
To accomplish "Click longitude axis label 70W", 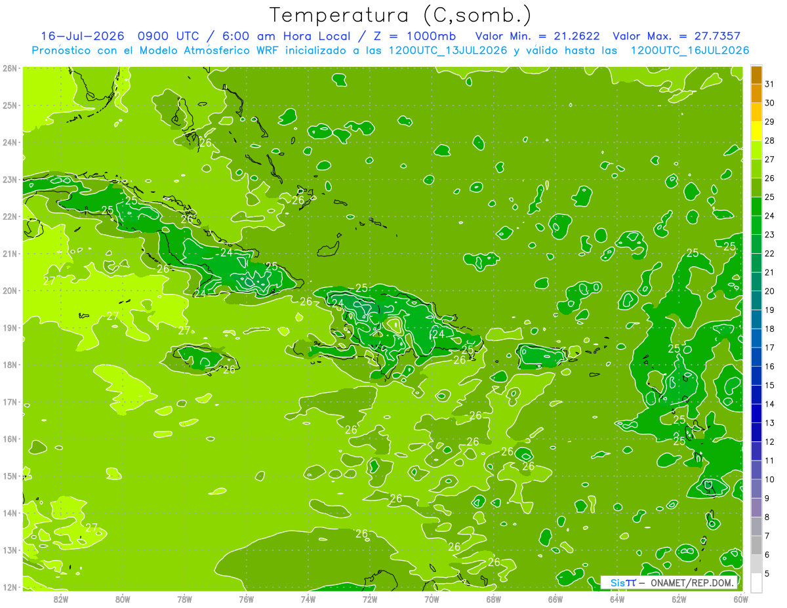I will pyautogui.click(x=432, y=599).
